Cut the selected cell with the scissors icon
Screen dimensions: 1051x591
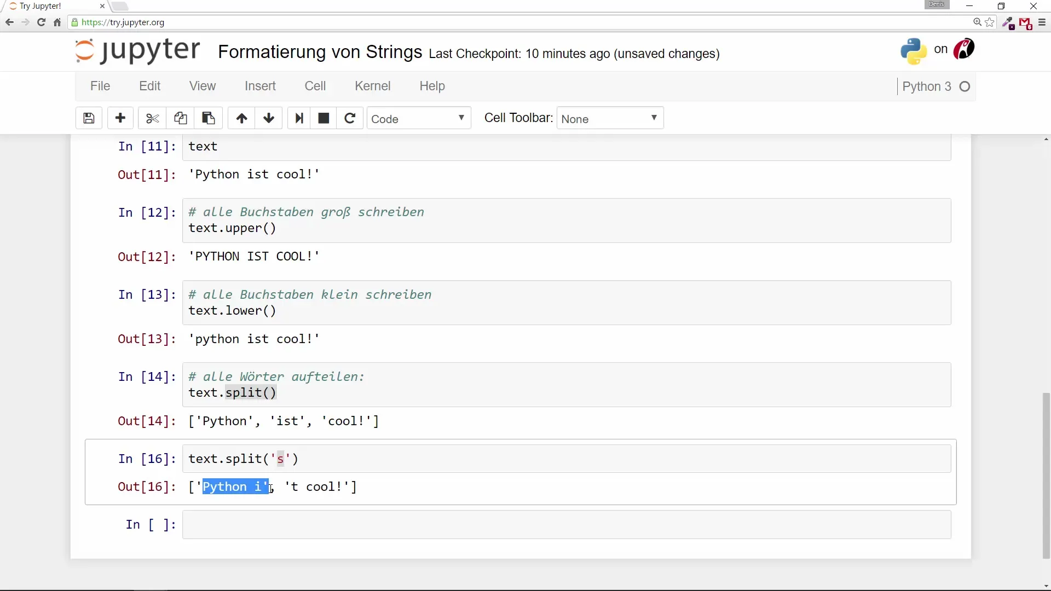(x=152, y=118)
